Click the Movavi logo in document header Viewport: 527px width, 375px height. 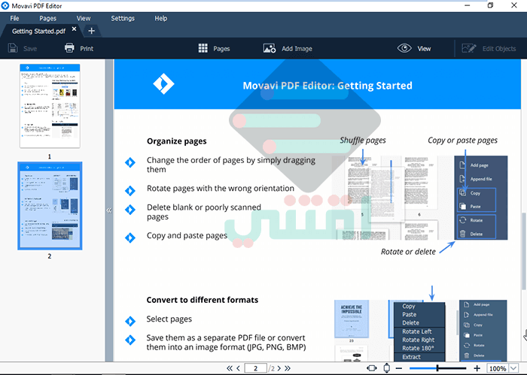coord(163,83)
